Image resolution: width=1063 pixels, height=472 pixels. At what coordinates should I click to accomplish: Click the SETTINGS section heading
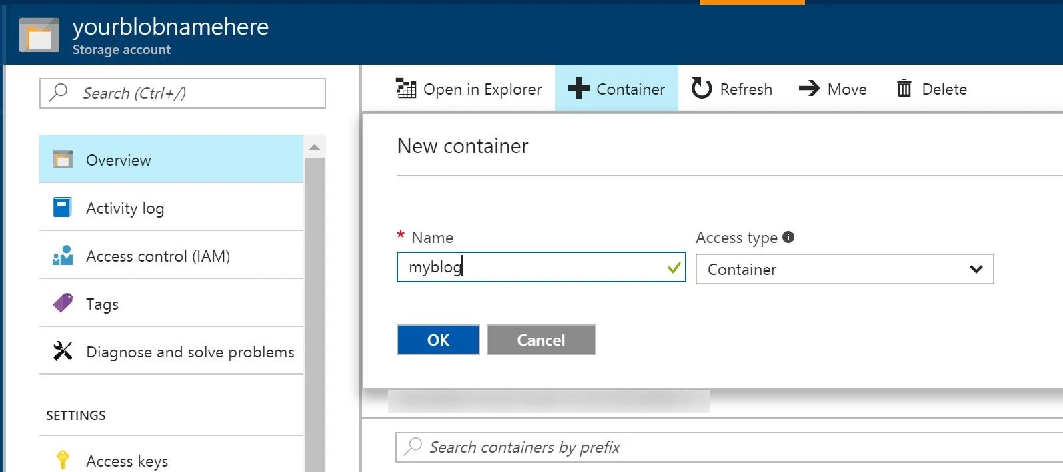76,415
